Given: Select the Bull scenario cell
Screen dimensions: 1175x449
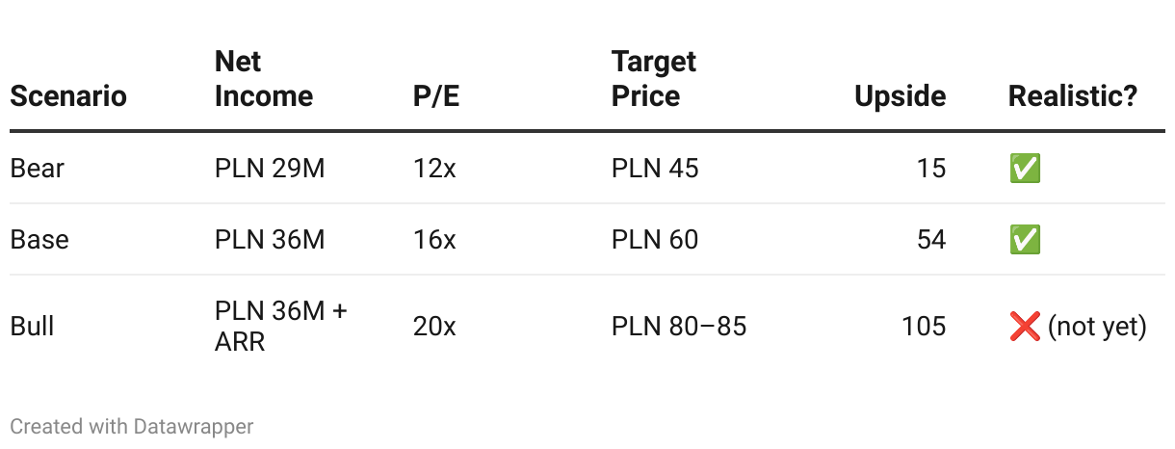Looking at the screenshot, I should pos(32,327).
